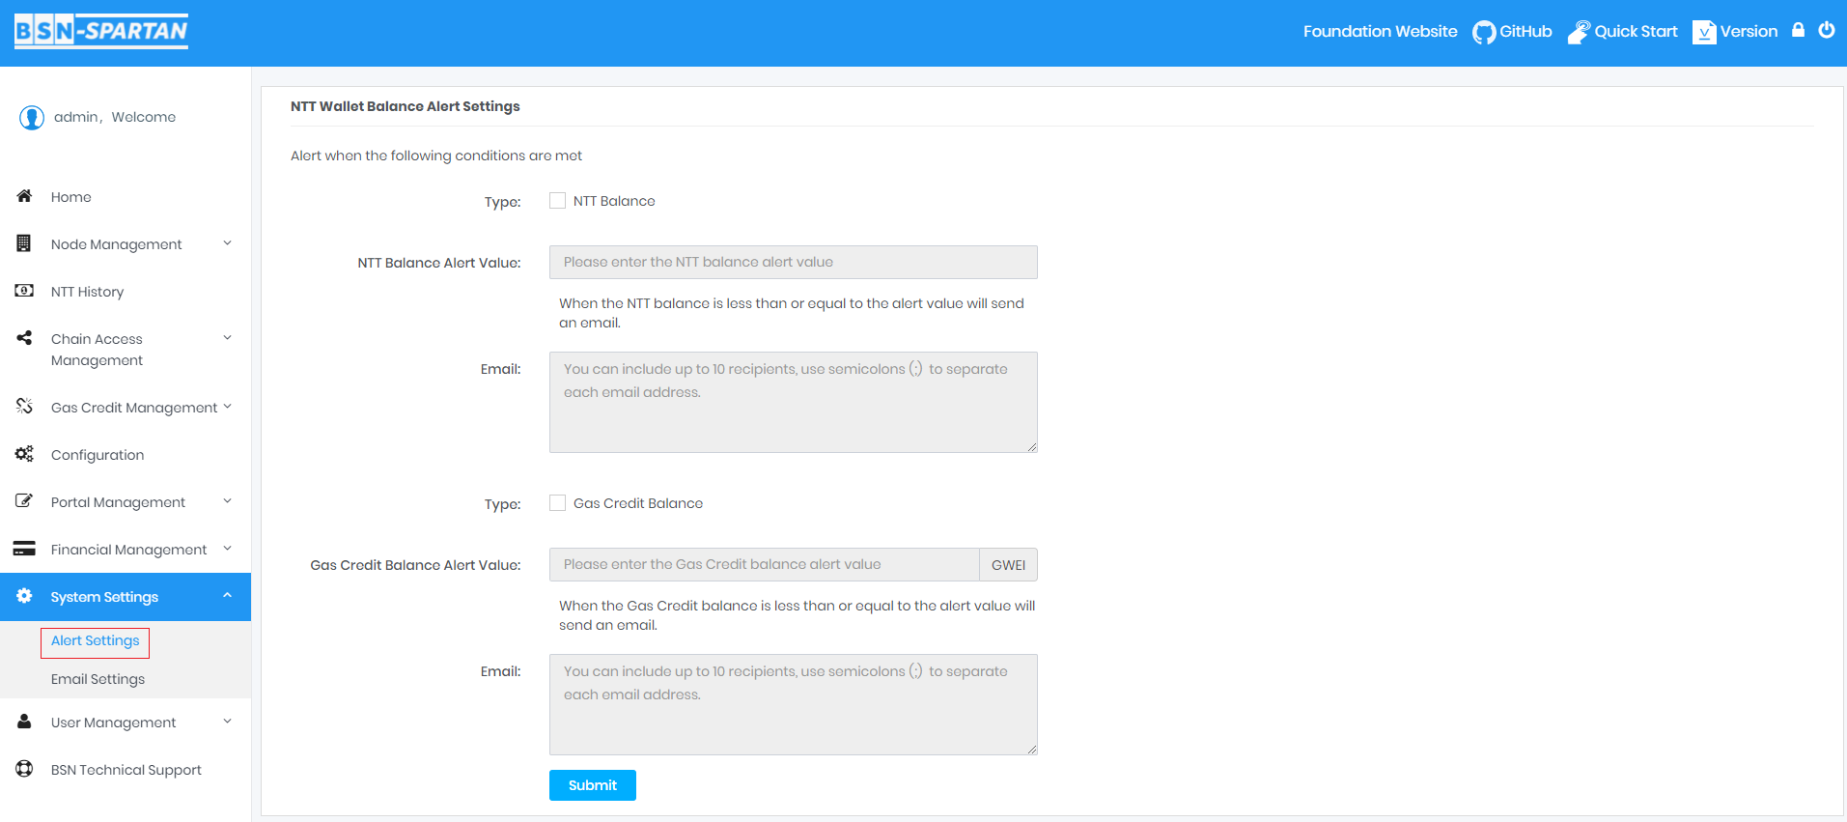Image resolution: width=1847 pixels, height=822 pixels.
Task: Focus the NTT Balance Alert Value field
Action: click(x=793, y=262)
